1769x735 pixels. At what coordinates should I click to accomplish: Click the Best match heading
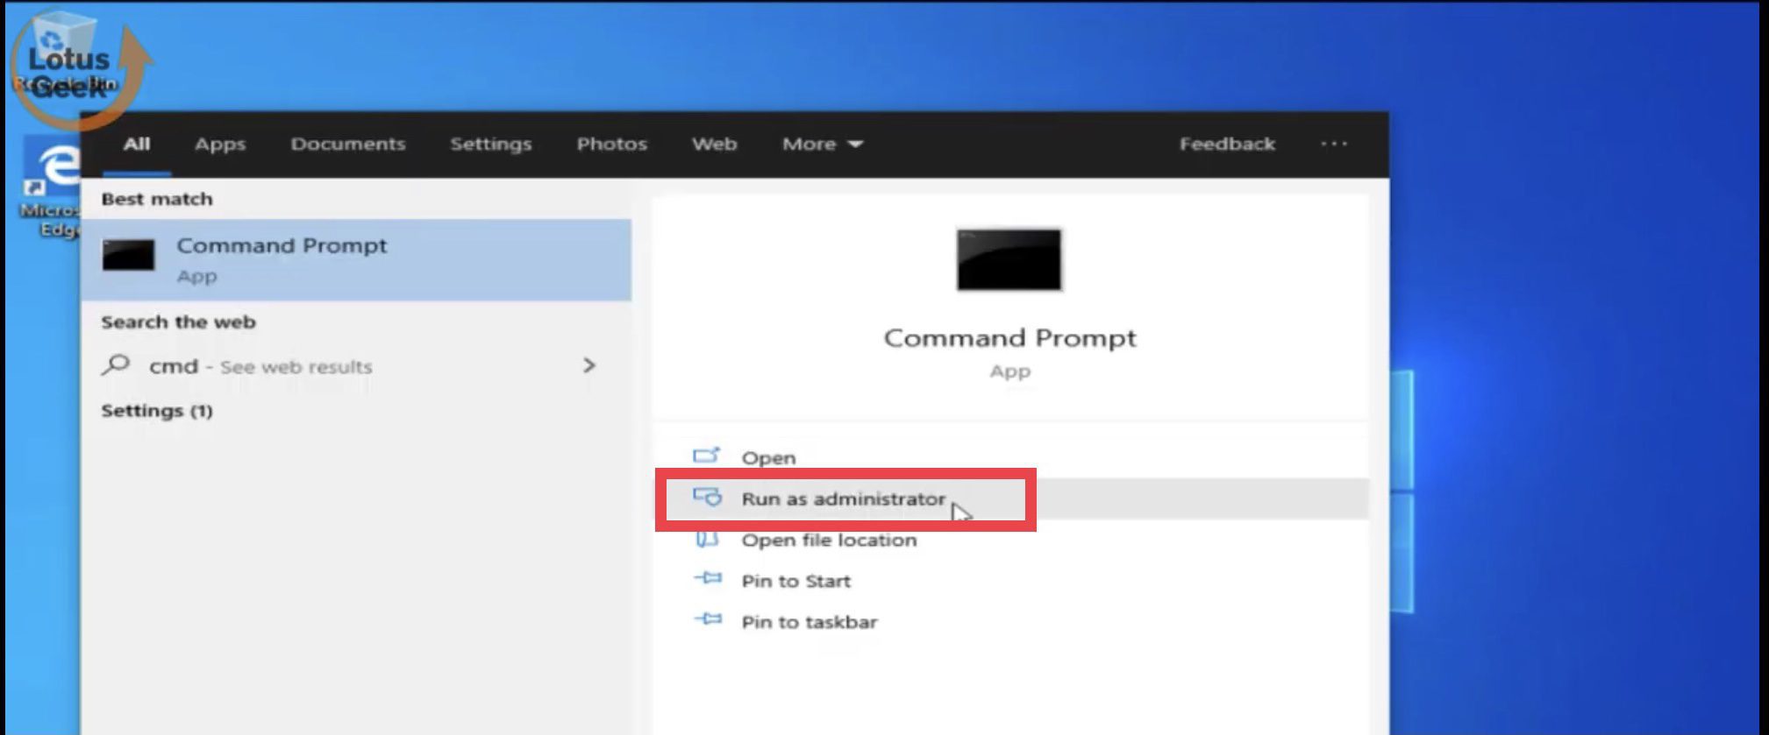pyautogui.click(x=157, y=199)
